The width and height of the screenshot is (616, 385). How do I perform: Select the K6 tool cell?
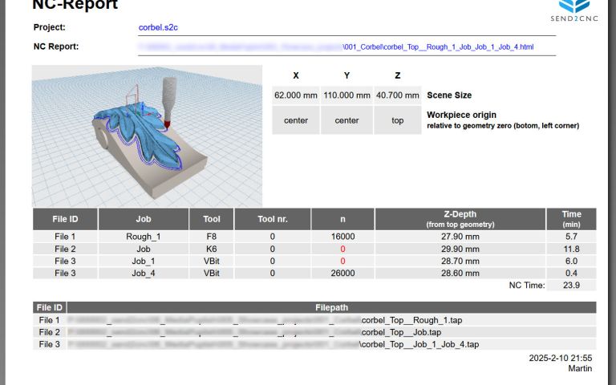point(211,249)
